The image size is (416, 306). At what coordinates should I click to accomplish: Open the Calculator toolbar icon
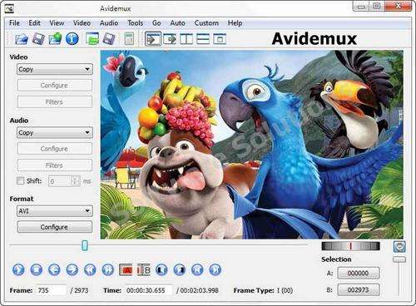(129, 39)
